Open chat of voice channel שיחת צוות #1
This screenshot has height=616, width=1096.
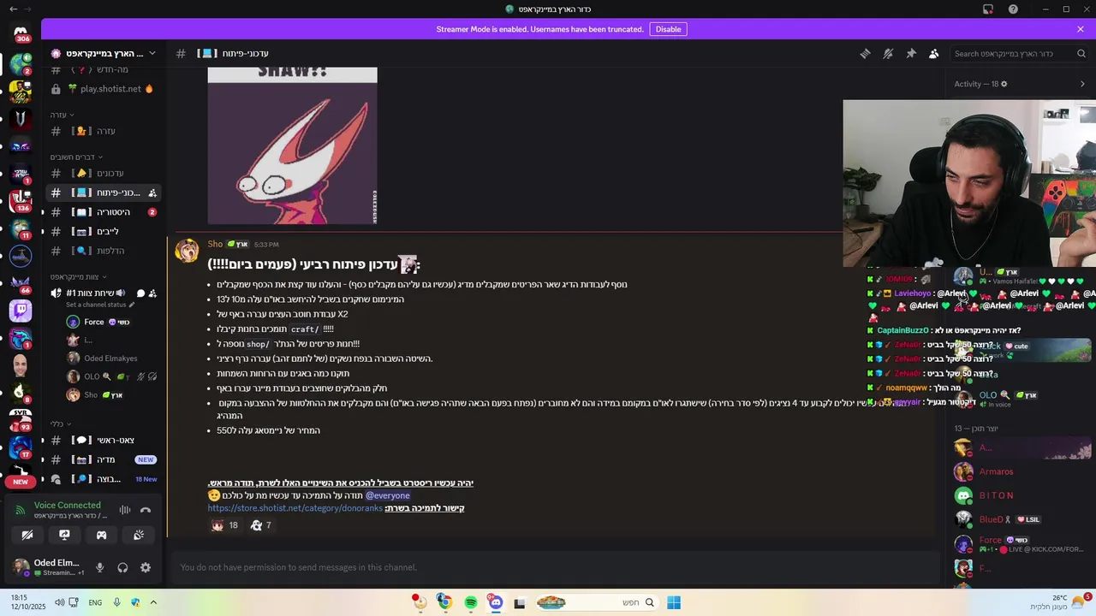141,293
